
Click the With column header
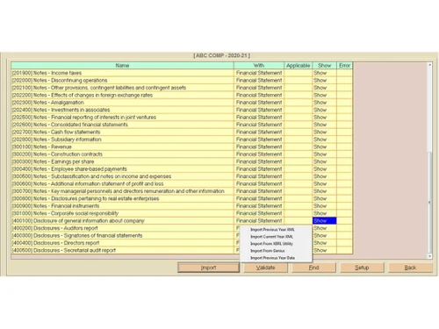pyautogui.click(x=259, y=65)
